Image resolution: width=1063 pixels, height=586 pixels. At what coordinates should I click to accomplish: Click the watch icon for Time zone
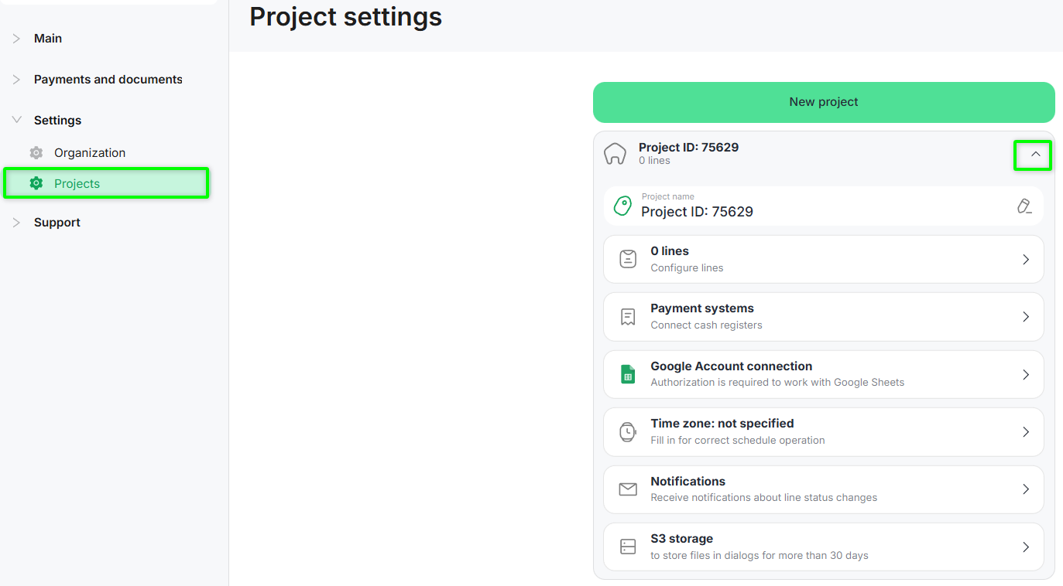point(628,432)
